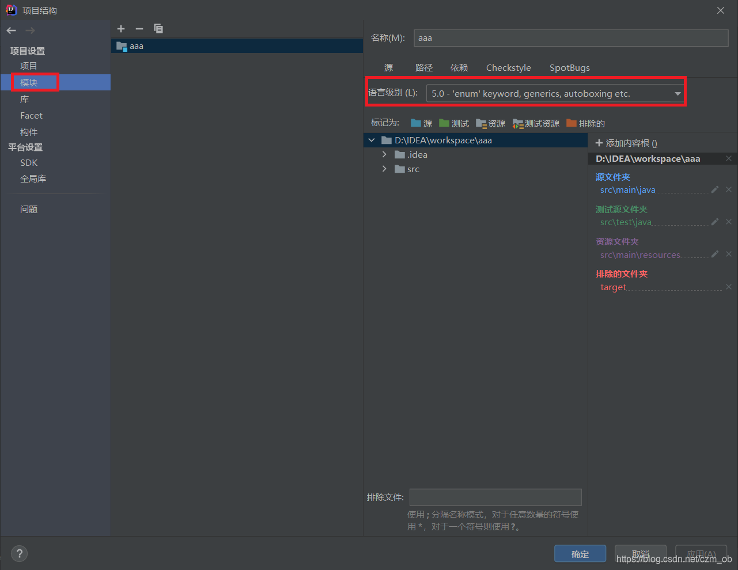
Task: Remove content root D:\IDEA\workspace\aaa
Action: [x=729, y=158]
